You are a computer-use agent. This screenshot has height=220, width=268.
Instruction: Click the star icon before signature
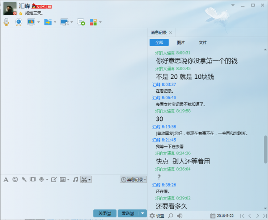click(x=21, y=13)
